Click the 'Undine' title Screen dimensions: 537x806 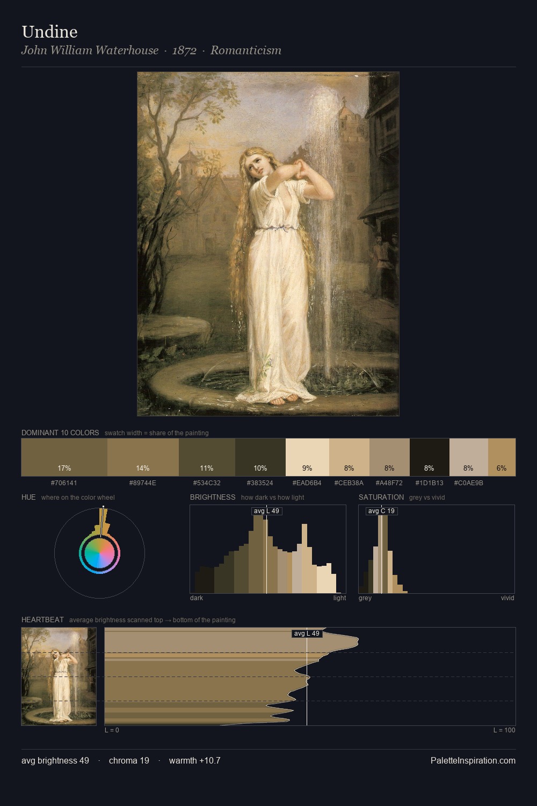tap(49, 32)
